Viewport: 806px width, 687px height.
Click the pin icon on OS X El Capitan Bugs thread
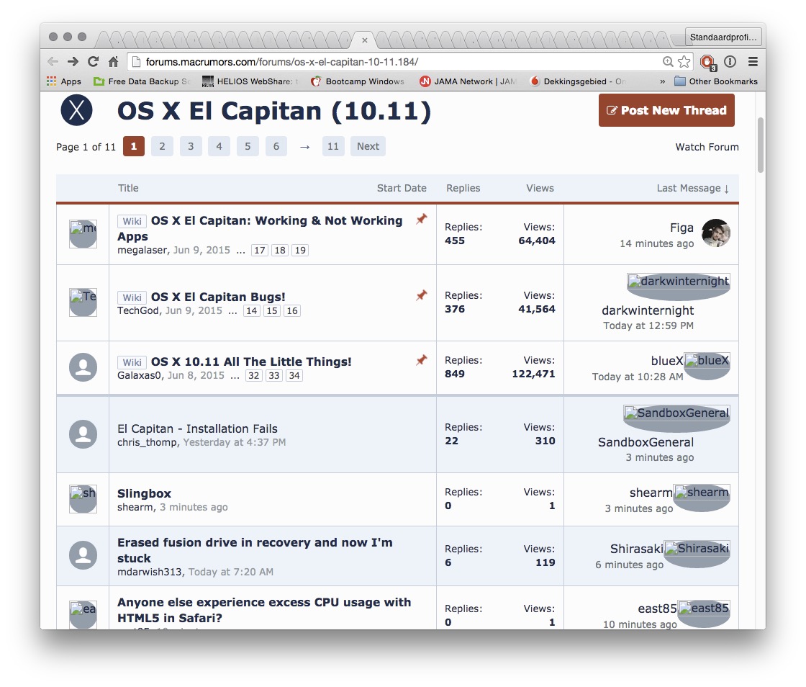click(422, 295)
